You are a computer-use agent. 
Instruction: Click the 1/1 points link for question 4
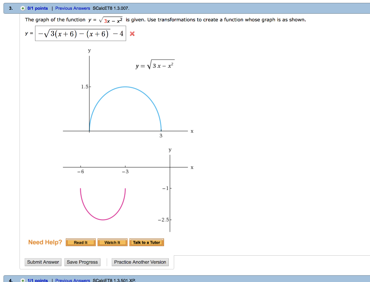pyautogui.click(x=38, y=280)
